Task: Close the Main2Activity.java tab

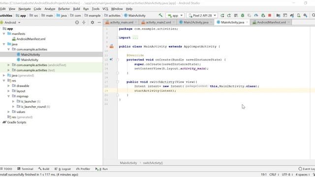Action: [211, 22]
